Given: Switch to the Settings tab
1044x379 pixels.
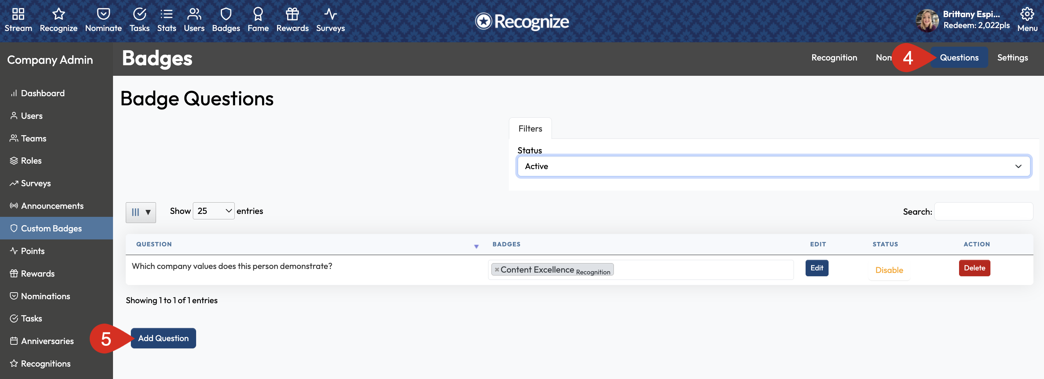Looking at the screenshot, I should [1012, 58].
